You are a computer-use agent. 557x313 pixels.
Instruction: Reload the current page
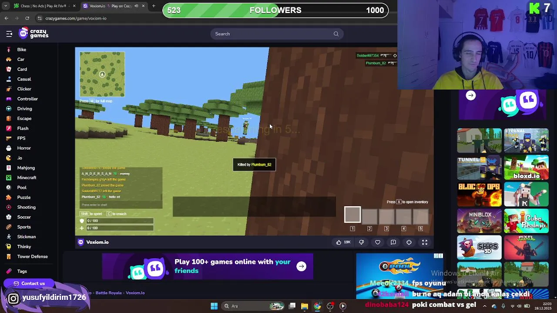coord(27,18)
